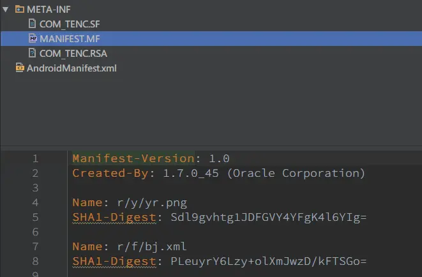
Task: Click line number 7 in the gutter
Action: pyautogui.click(x=35, y=246)
